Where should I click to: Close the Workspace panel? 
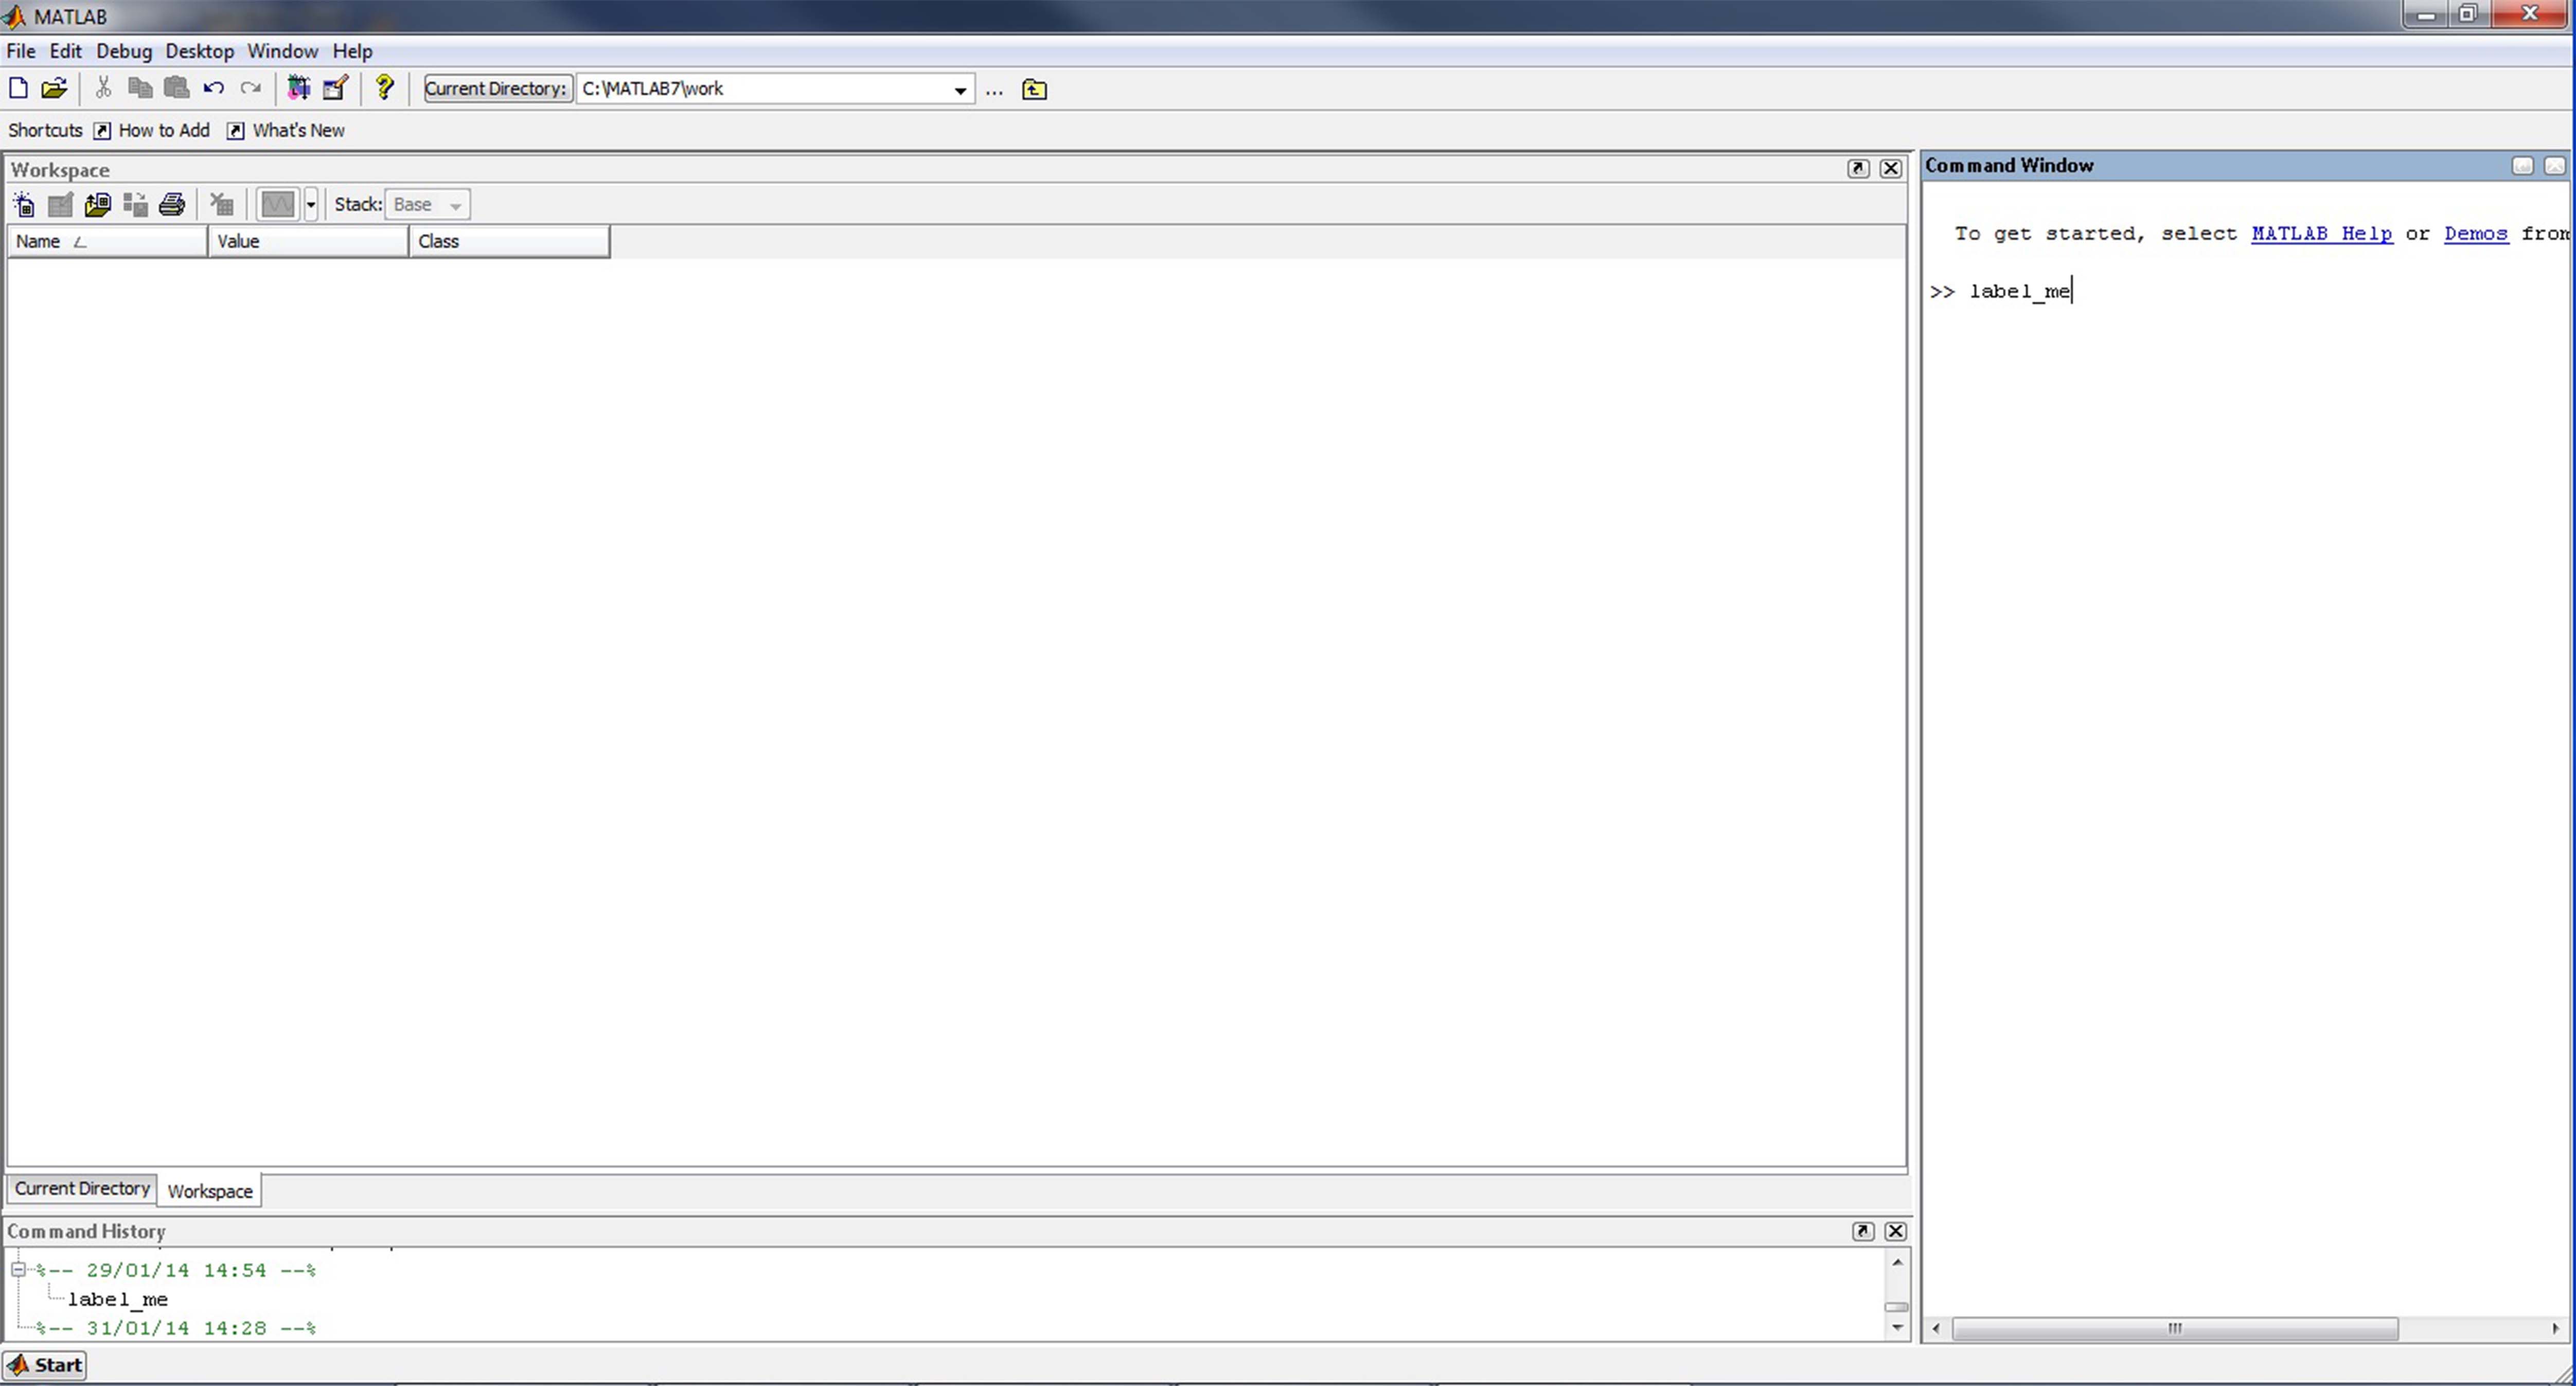pyautogui.click(x=1891, y=168)
